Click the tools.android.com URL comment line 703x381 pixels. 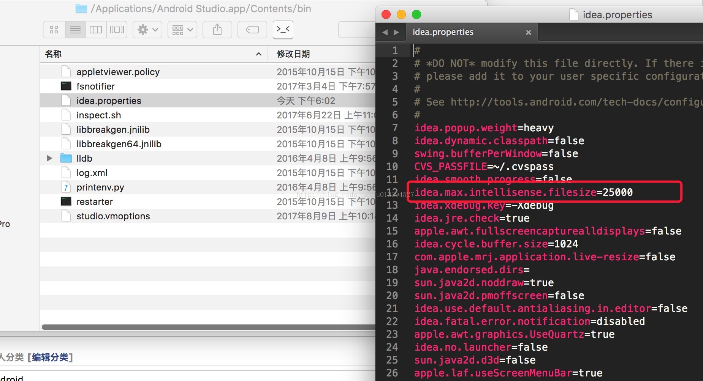[x=559, y=102]
